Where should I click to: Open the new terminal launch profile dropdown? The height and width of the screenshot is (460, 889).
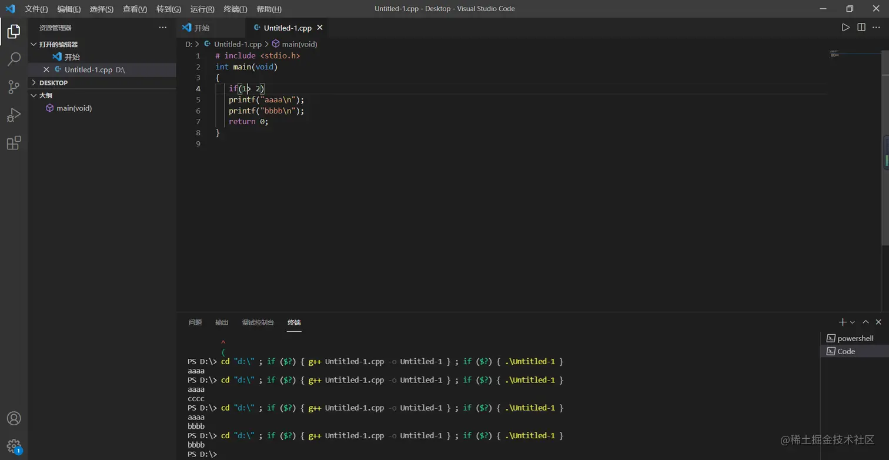click(x=853, y=322)
